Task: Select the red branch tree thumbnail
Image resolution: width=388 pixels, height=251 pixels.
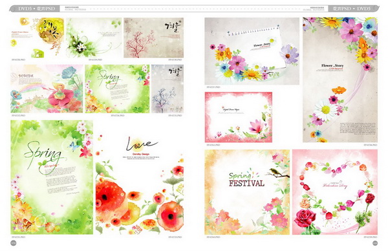Action: (154, 38)
